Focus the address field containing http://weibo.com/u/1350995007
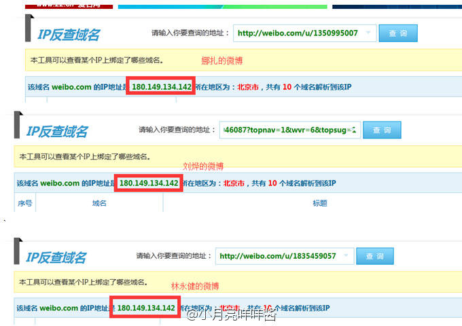462x326 pixels. 305,33
